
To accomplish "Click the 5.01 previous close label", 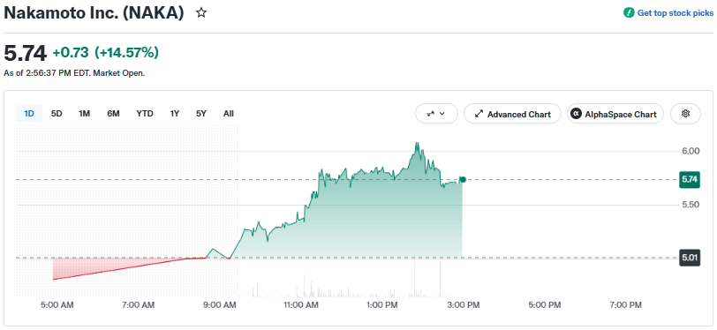I will coord(689,258).
